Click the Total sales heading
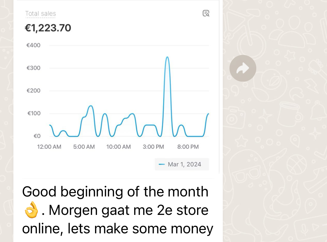The image size is (327, 242). pyautogui.click(x=41, y=13)
